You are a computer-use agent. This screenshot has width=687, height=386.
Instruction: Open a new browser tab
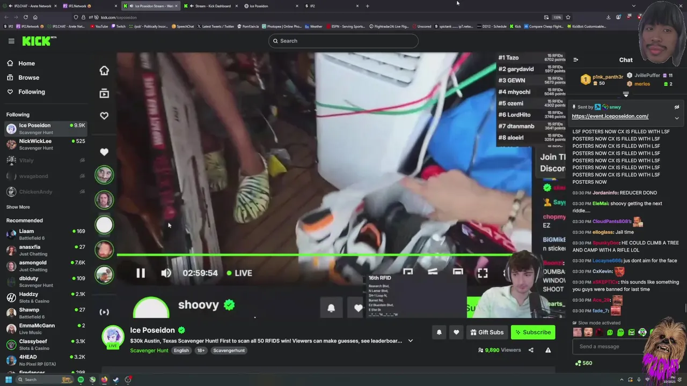(368, 6)
